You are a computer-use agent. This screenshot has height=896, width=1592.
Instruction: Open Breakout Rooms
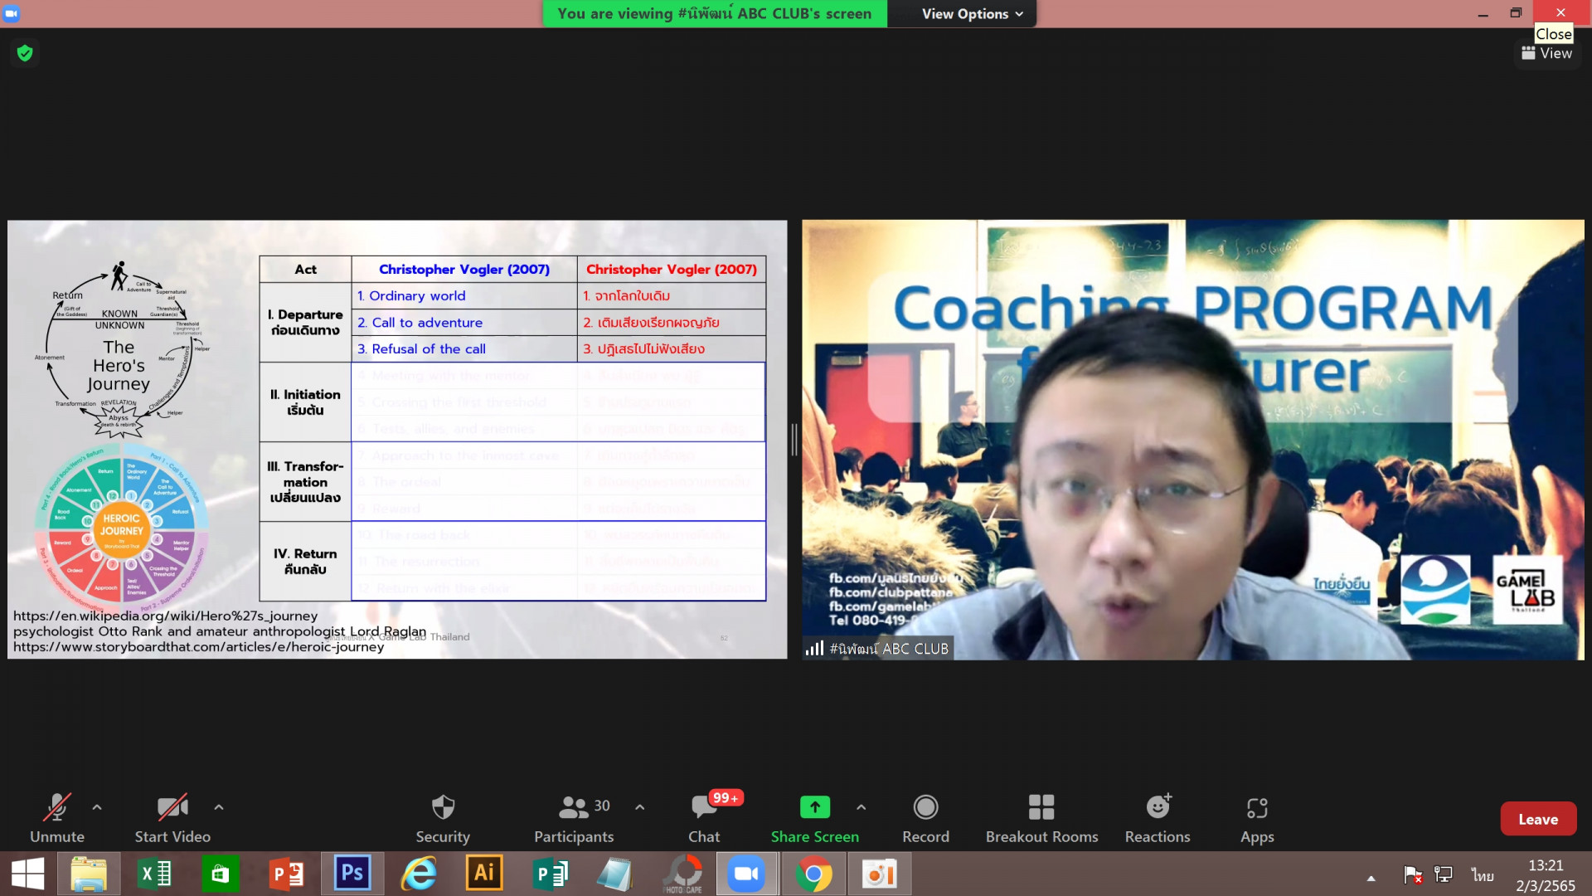tap(1041, 818)
